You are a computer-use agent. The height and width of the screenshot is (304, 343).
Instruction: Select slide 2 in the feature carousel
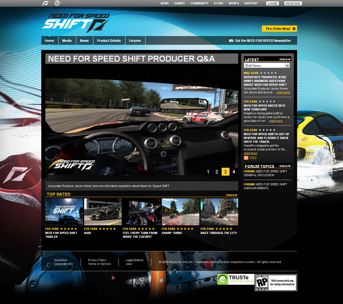[x=217, y=172]
